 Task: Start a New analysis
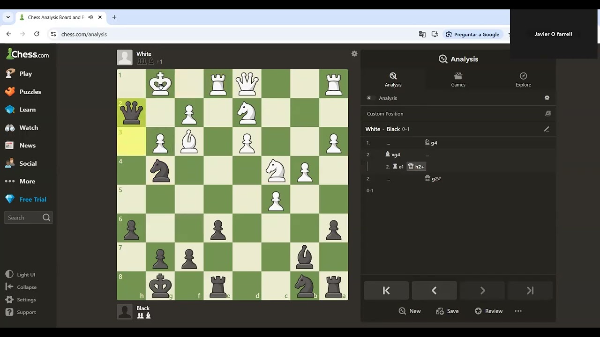(x=409, y=311)
